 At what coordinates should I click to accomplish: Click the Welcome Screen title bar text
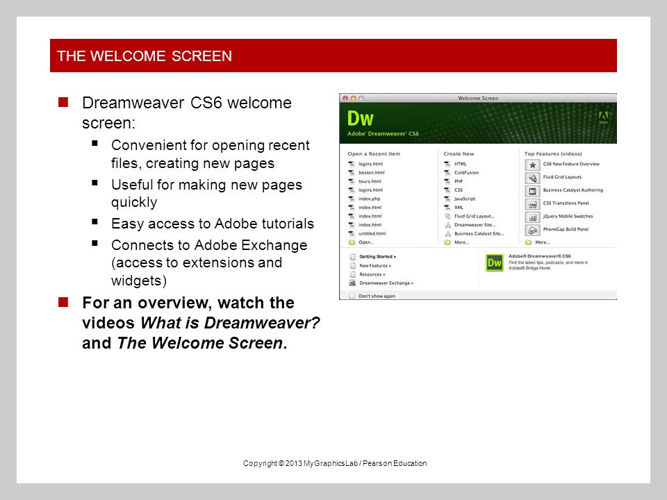tap(478, 98)
